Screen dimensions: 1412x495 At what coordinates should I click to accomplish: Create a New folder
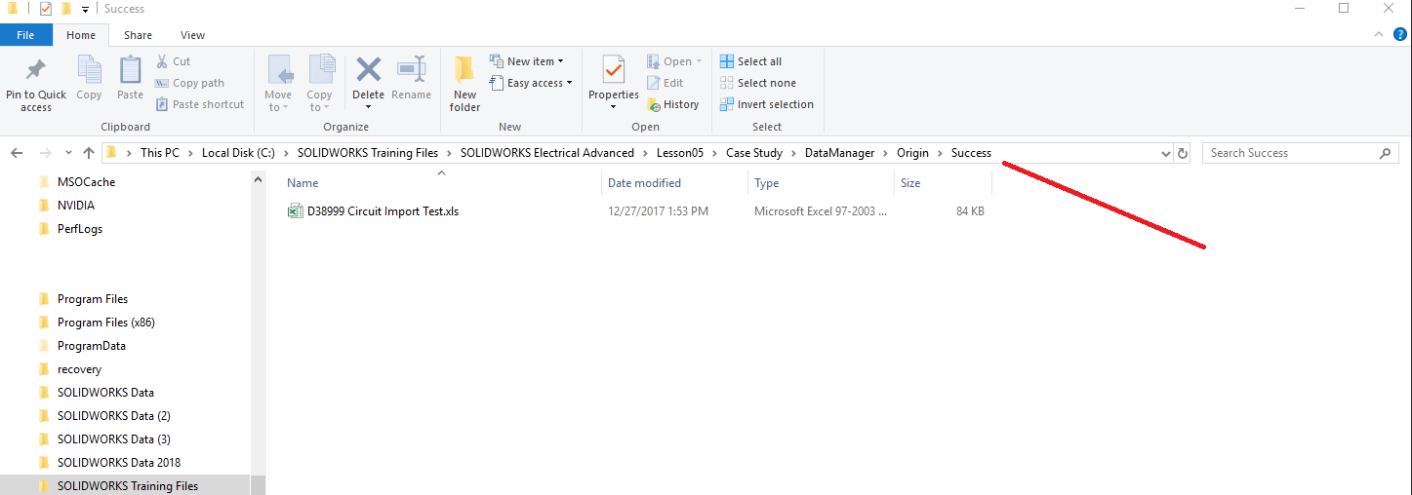(464, 83)
